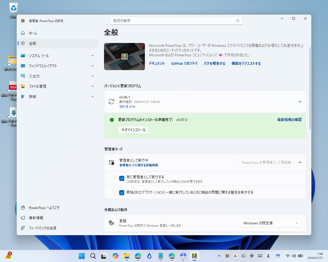Screen dimensions: 328x262
Task: Show hidden icons in the system tray
Action: tap(219, 256)
